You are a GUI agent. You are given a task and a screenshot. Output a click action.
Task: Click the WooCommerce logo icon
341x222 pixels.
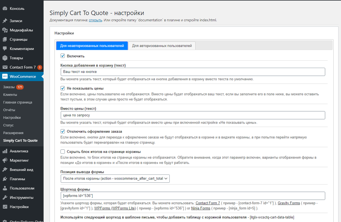click(5, 77)
